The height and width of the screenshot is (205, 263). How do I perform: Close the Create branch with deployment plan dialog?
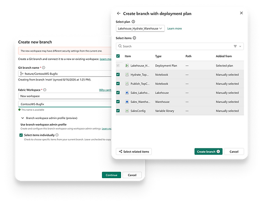coord(242,13)
